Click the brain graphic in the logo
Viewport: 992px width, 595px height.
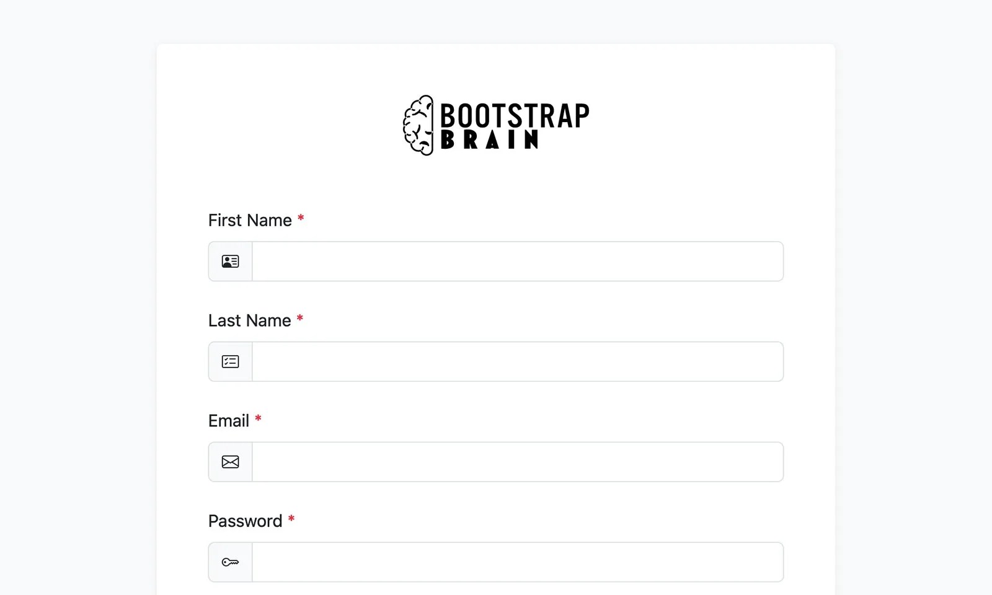coord(417,124)
